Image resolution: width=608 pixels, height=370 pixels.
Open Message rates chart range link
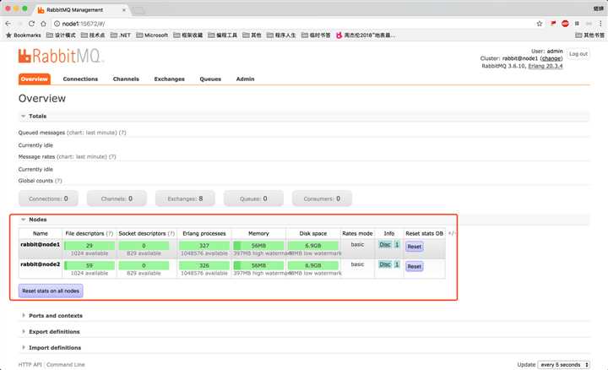[82, 156]
